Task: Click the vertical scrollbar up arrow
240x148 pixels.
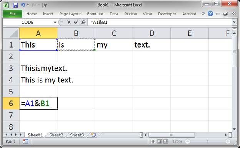Action: [234, 33]
